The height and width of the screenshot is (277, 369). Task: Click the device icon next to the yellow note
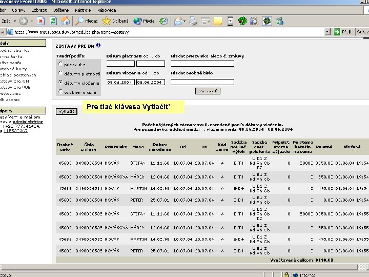pyautogui.click(x=230, y=21)
